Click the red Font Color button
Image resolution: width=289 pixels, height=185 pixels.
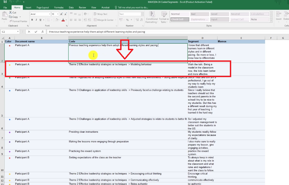pyautogui.click(x=63, y=20)
